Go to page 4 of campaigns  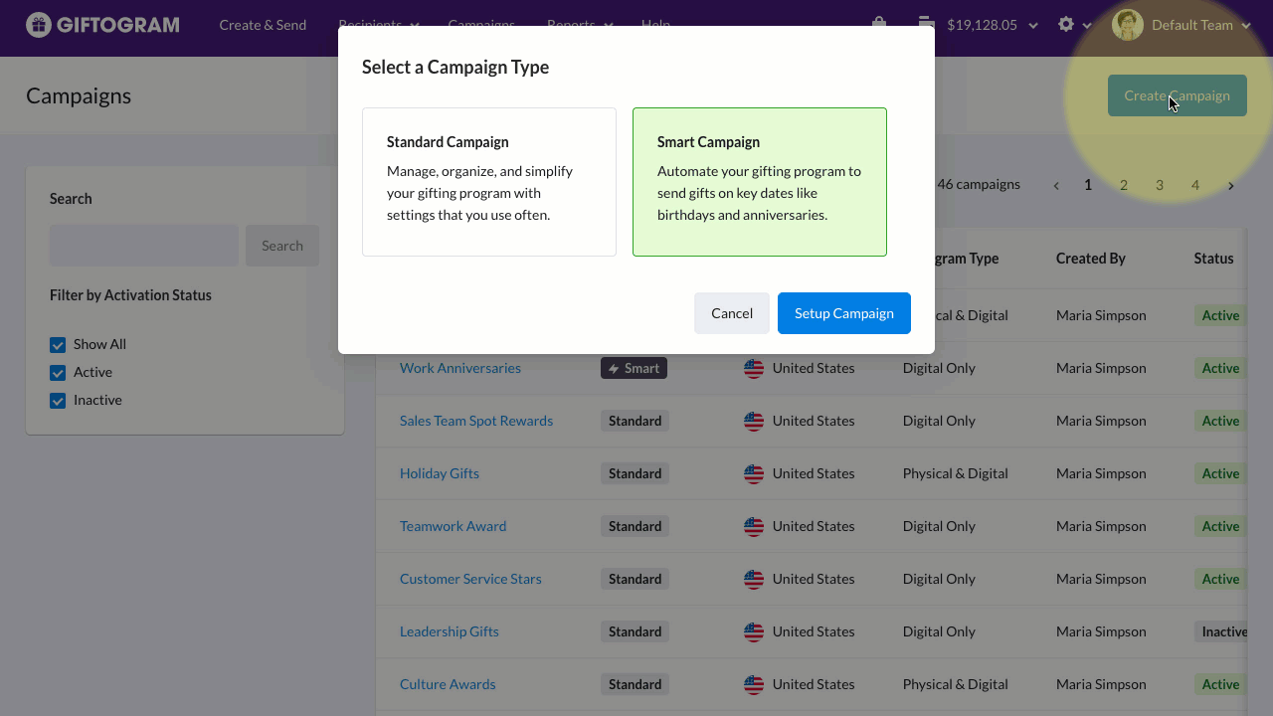coord(1195,185)
